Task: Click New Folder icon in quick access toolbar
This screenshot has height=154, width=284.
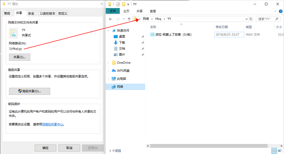Action: pos(124,4)
